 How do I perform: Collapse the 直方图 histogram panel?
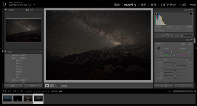[192, 10]
